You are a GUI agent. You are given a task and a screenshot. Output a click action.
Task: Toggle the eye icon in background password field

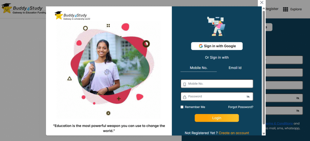click(298, 98)
